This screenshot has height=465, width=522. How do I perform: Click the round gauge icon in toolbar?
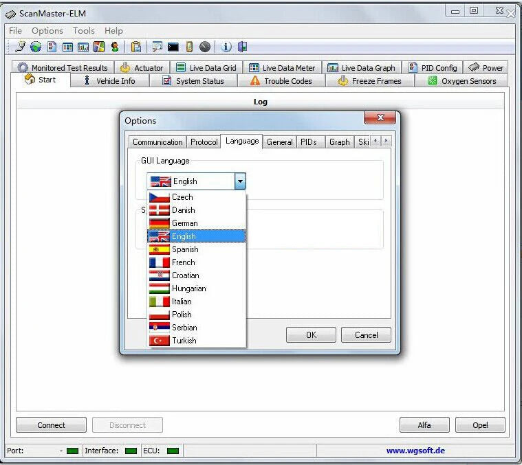tap(205, 47)
